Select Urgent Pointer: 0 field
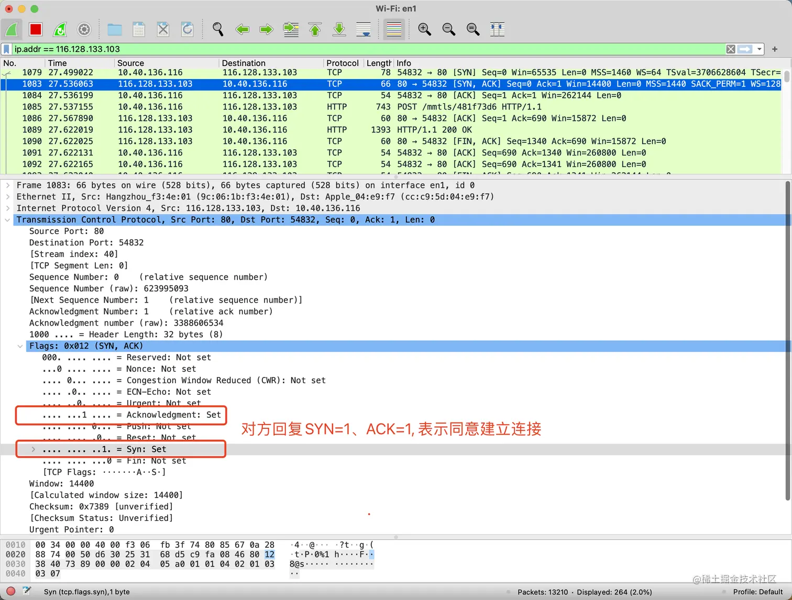This screenshot has width=792, height=600. pyautogui.click(x=71, y=530)
